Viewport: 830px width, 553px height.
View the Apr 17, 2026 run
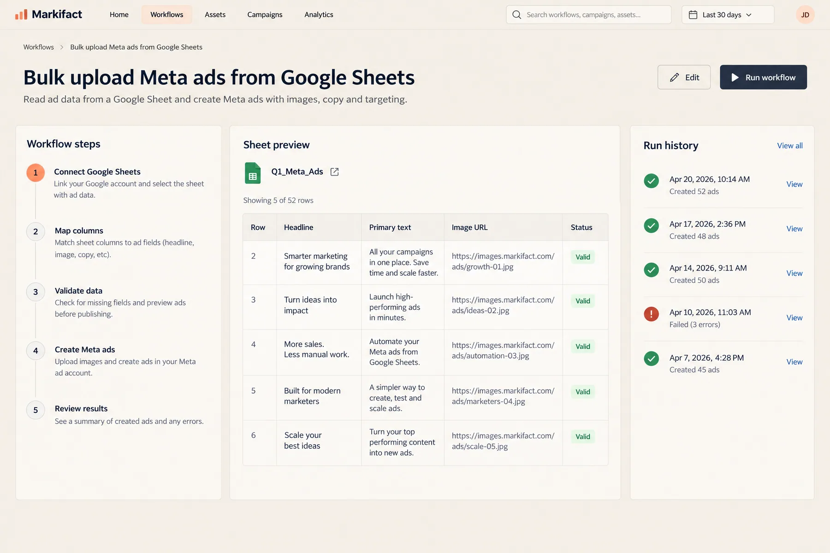[x=794, y=229]
